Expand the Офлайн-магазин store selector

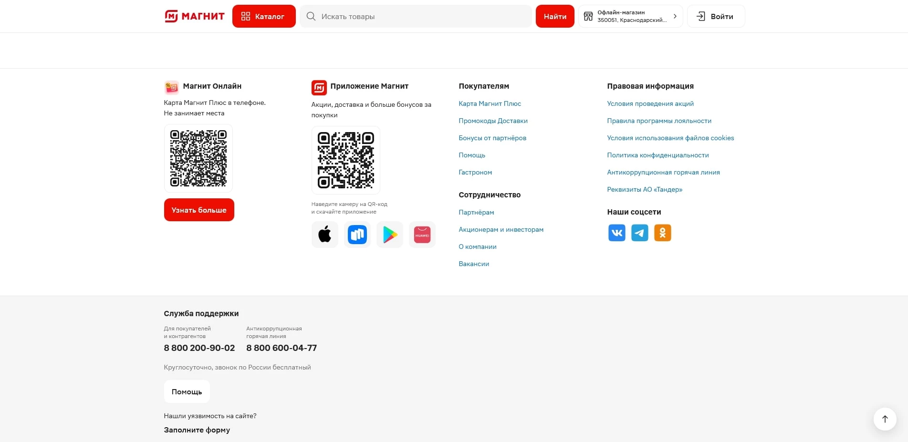(x=630, y=16)
